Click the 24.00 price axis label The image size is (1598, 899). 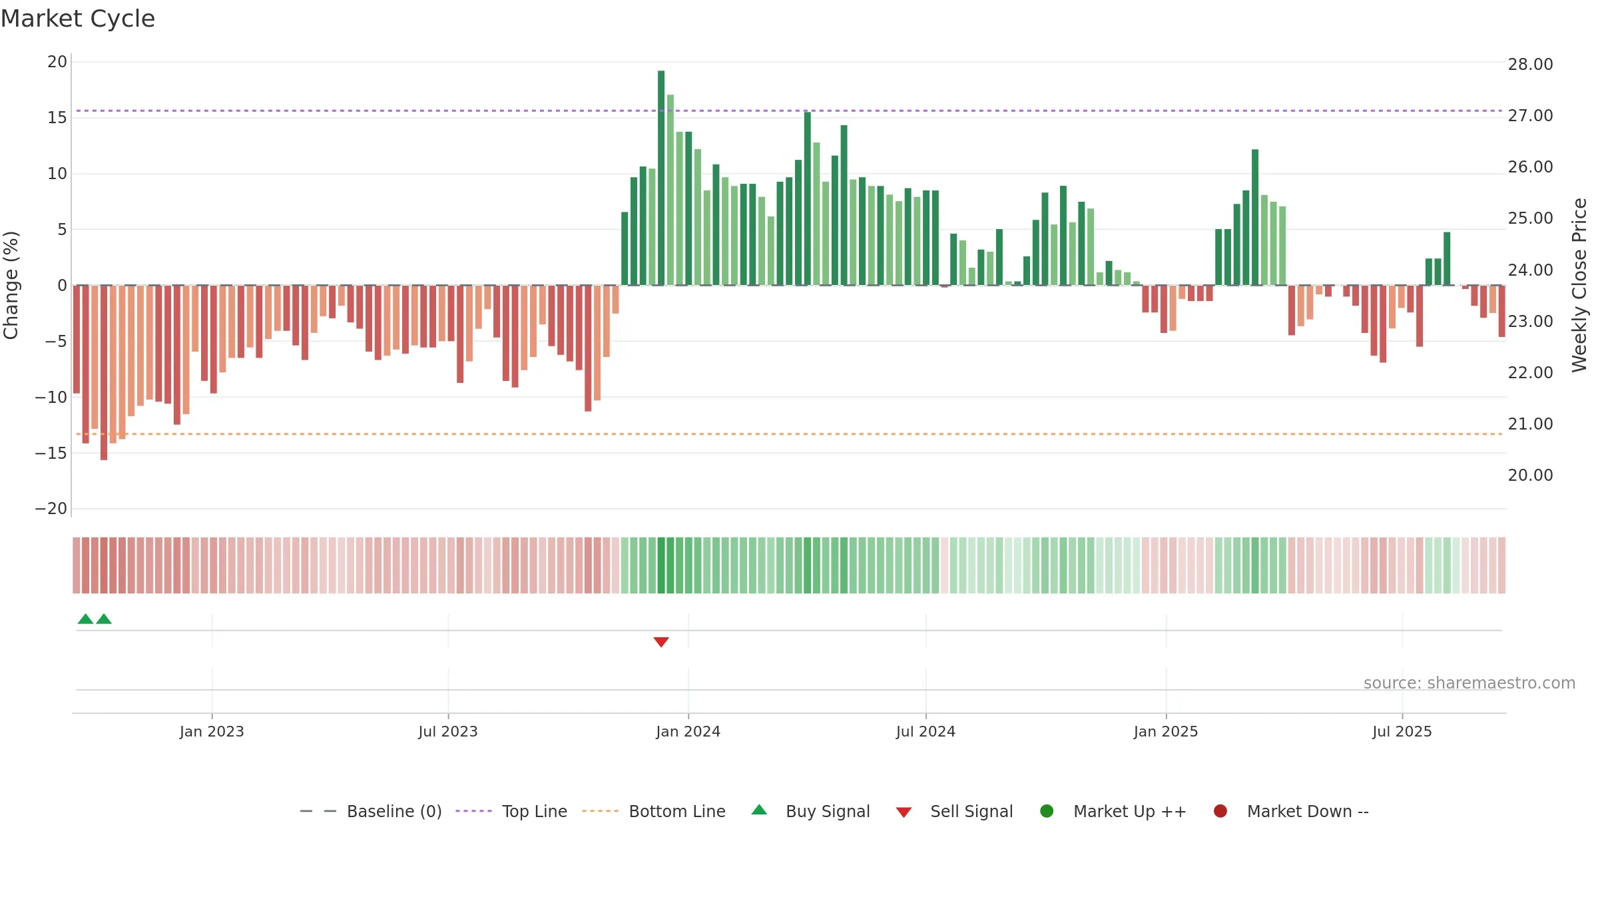1530,270
